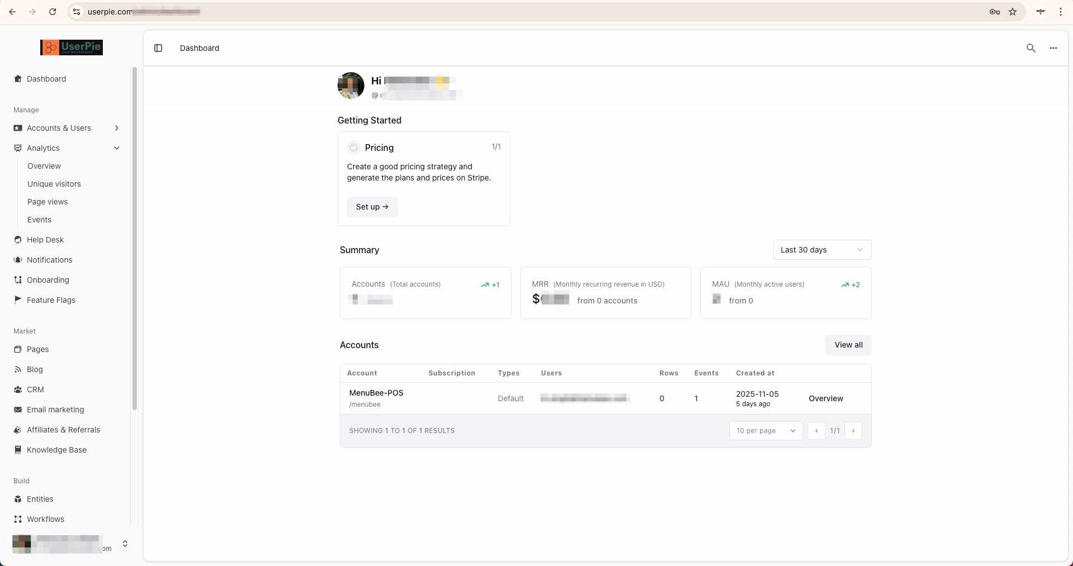The width and height of the screenshot is (1073, 566).
Task: Collapse the Analytics section
Action: coord(117,148)
